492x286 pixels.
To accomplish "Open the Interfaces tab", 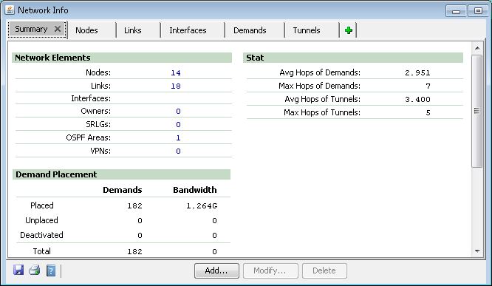I will [188, 30].
